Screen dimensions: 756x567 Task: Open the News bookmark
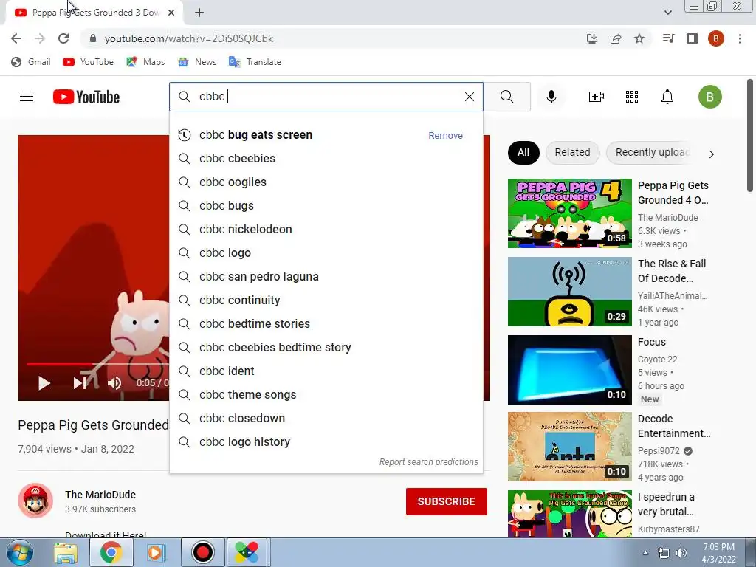(197, 62)
